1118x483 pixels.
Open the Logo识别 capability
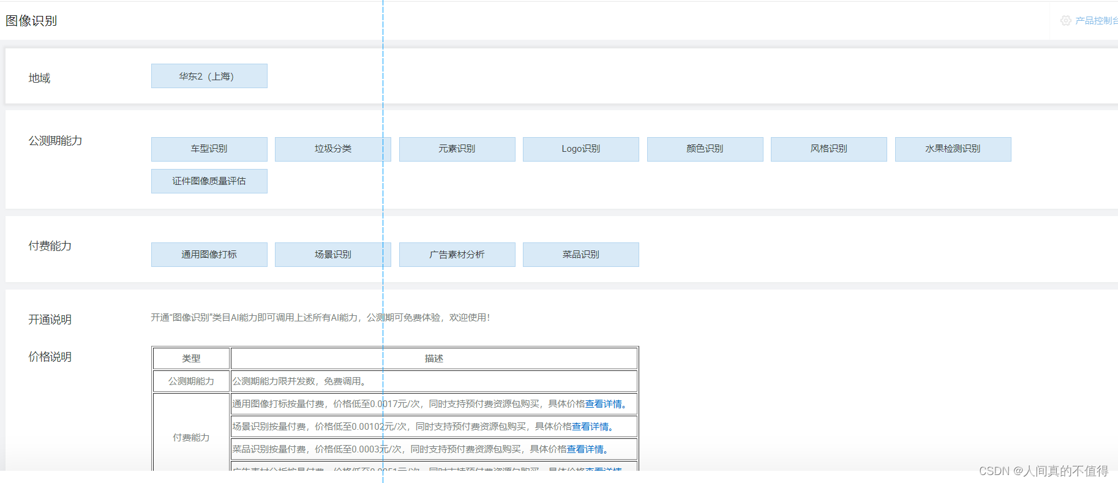581,149
